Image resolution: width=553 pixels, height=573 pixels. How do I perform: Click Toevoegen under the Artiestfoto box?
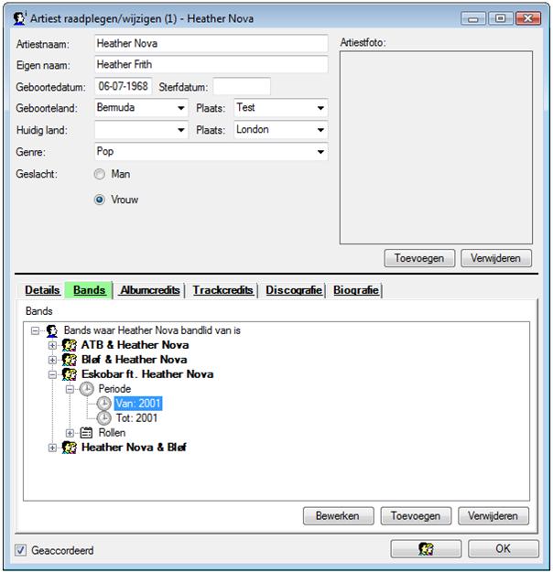[x=419, y=258]
